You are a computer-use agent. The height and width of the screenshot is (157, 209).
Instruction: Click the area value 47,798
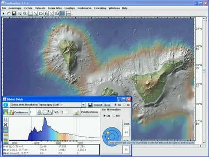[x=62, y=147]
